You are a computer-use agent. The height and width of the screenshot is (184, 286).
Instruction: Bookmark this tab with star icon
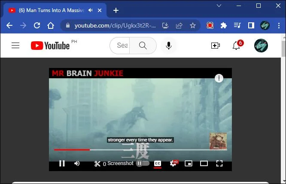pos(193,25)
